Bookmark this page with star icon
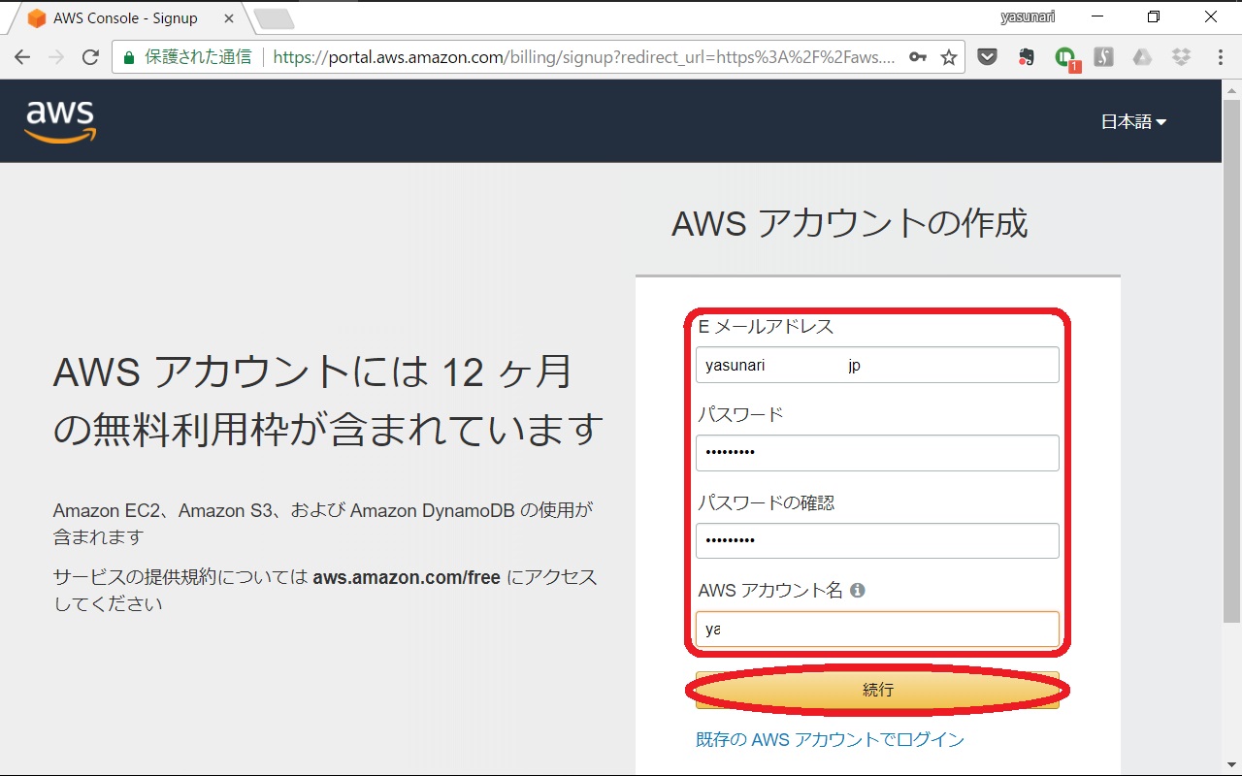This screenshot has width=1242, height=776. [x=949, y=57]
